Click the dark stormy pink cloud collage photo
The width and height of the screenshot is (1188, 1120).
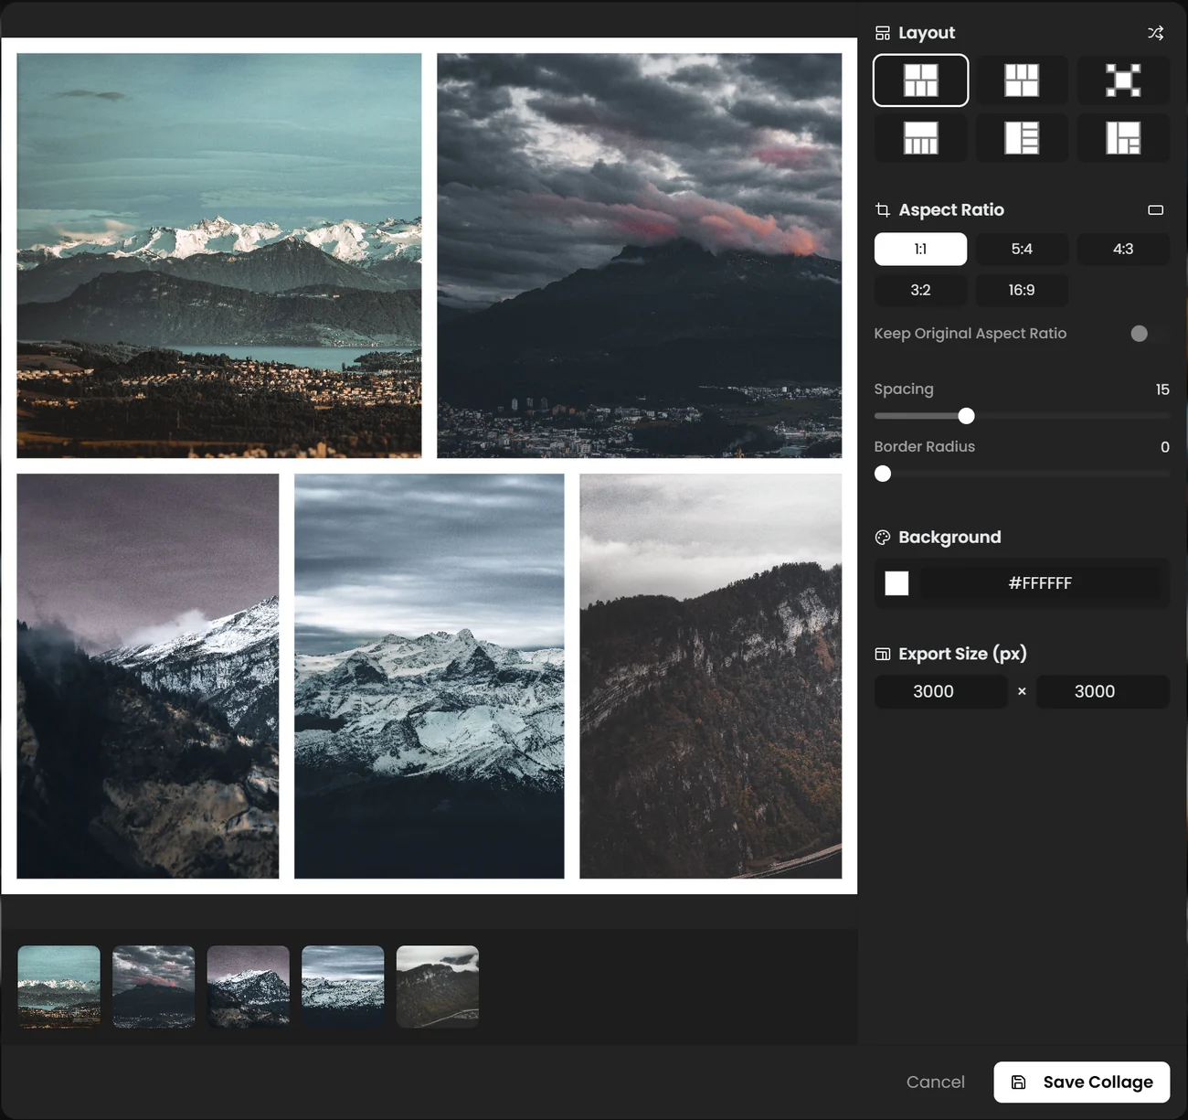click(x=640, y=255)
